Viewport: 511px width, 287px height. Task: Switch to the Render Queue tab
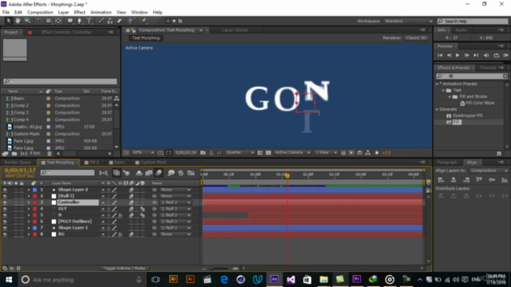click(x=18, y=163)
